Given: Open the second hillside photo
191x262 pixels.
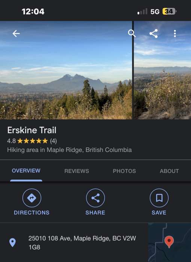Looking at the screenshot, I should 163,70.
